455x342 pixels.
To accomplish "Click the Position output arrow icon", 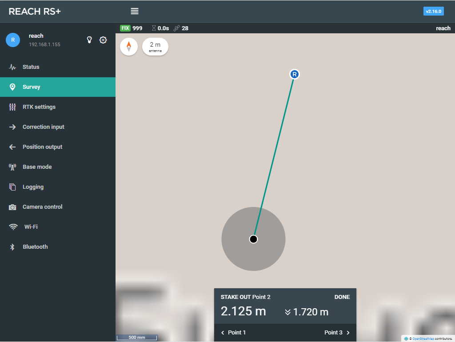I will 12,147.
